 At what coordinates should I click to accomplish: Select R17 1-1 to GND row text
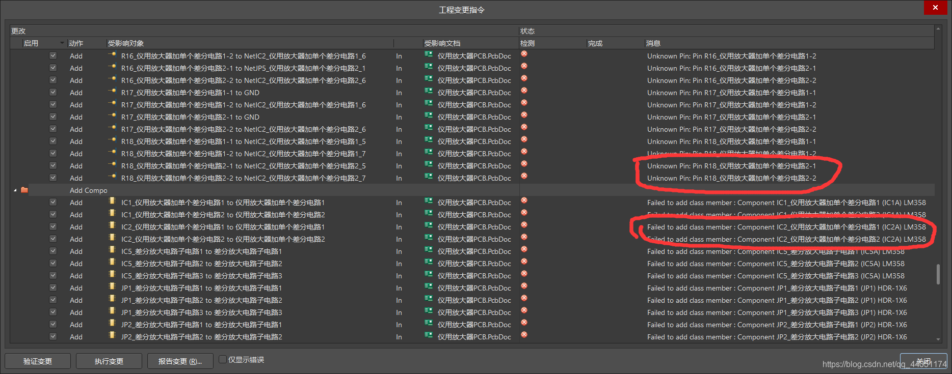click(190, 93)
